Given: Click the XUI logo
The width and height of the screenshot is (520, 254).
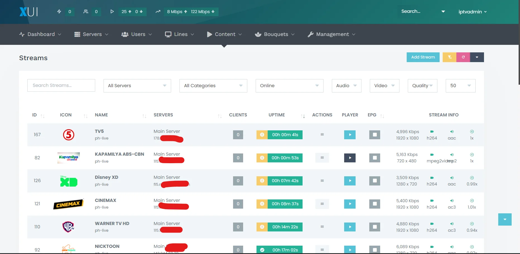Looking at the screenshot, I should 28,12.
